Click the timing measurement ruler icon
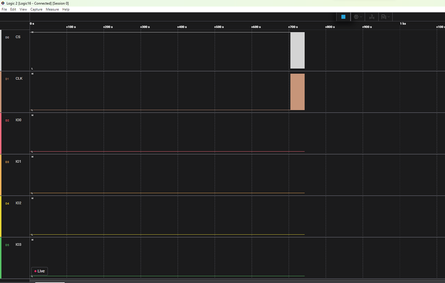 [372, 17]
